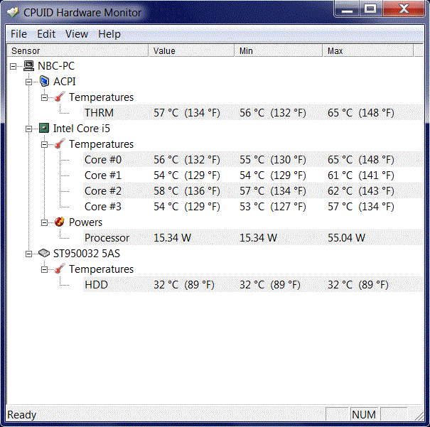Select the Core #3 row
Image resolution: width=430 pixels, height=427 pixels.
(252, 206)
